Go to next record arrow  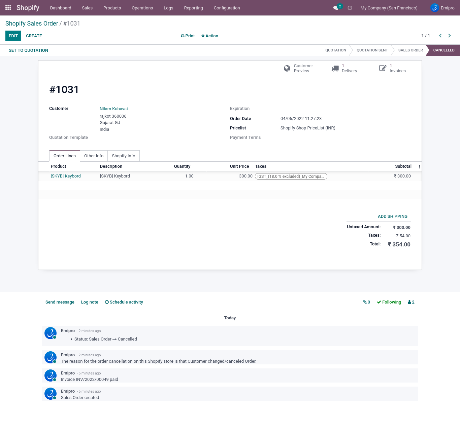click(450, 36)
